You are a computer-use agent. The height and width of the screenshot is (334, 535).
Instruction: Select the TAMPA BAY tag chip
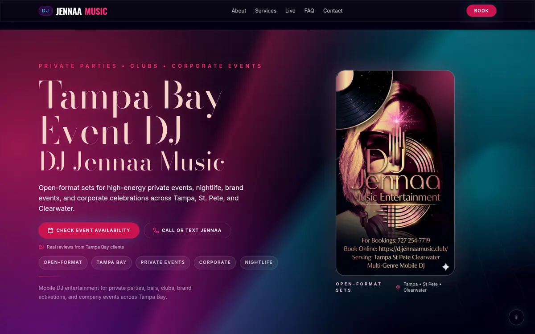click(111, 262)
